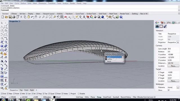This screenshot has width=180, height=101.
Task: Select the Text object tool
Action: (x=2, y=69)
